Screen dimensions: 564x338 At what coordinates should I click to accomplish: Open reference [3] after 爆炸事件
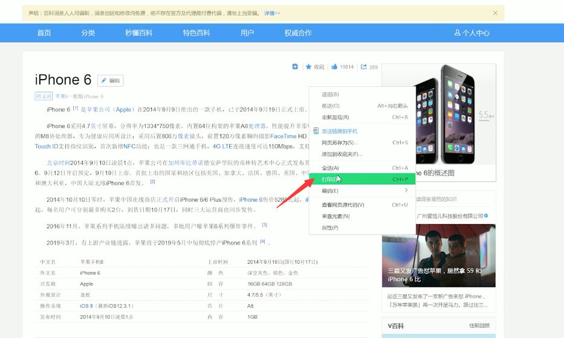click(264, 225)
